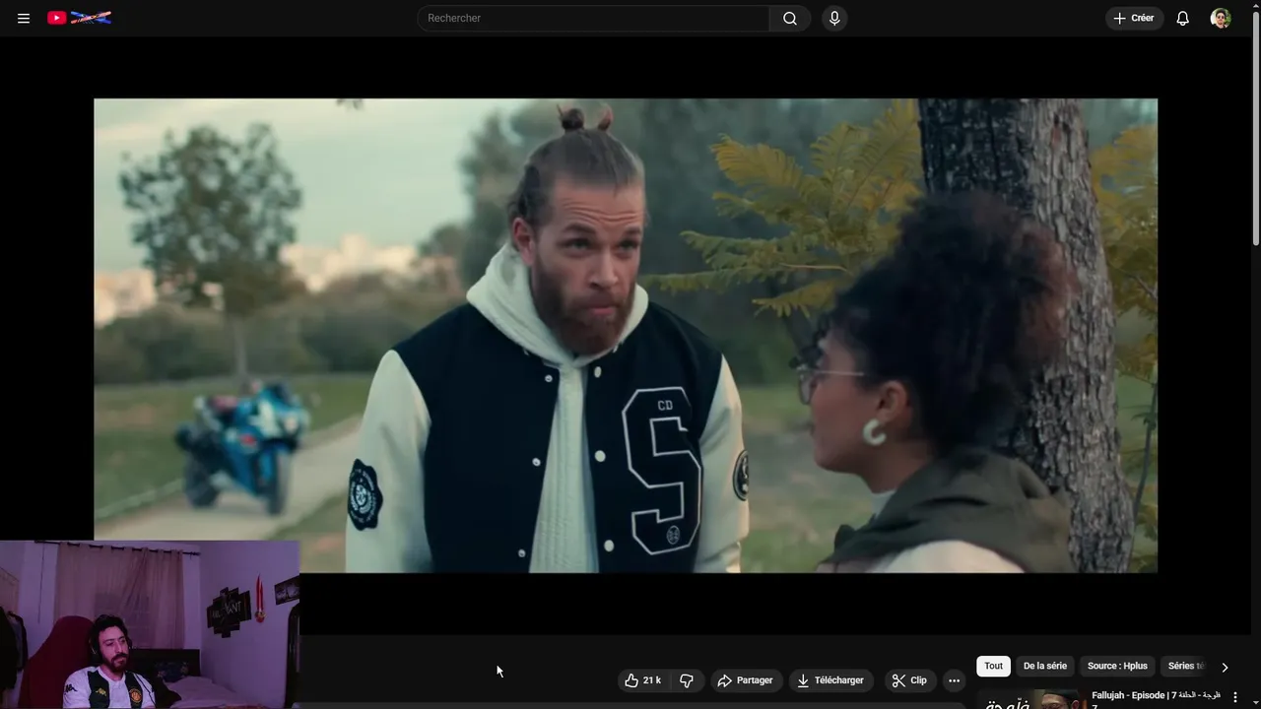This screenshot has height=709, width=1261.
Task: Click the video player to pause
Action: pyautogui.click(x=626, y=335)
